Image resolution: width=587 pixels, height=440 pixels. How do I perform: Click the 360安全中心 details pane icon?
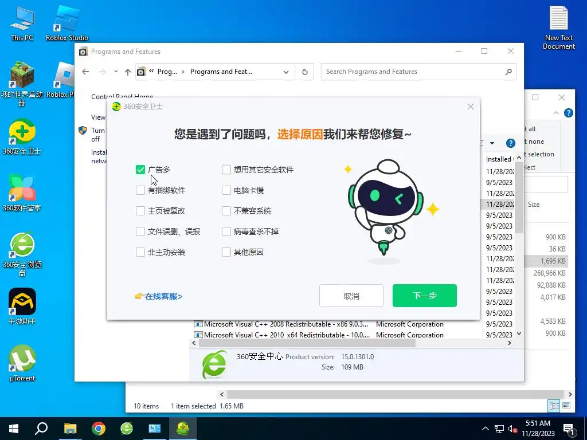point(214,364)
